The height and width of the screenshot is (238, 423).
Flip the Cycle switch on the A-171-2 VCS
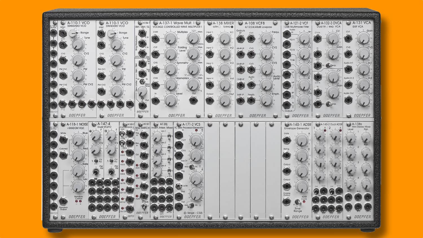coord(178,186)
